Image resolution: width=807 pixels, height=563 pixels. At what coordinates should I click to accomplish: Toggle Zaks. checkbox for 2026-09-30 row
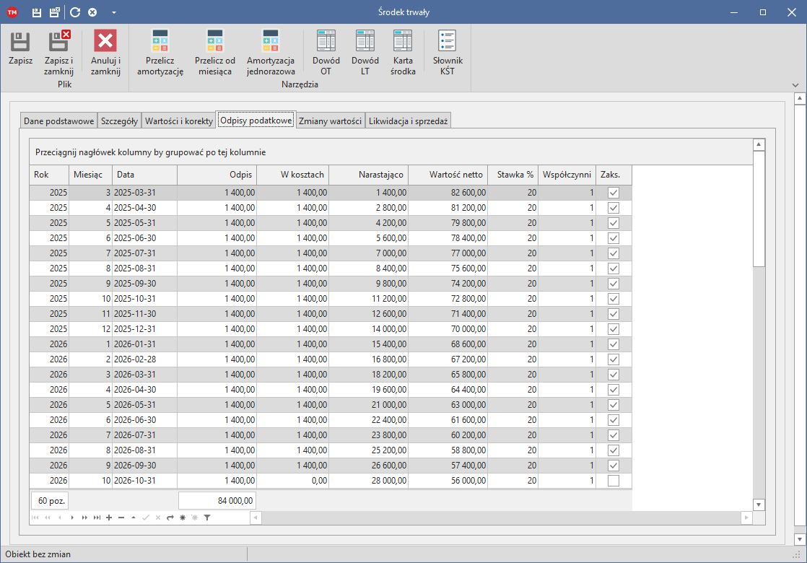(x=613, y=466)
